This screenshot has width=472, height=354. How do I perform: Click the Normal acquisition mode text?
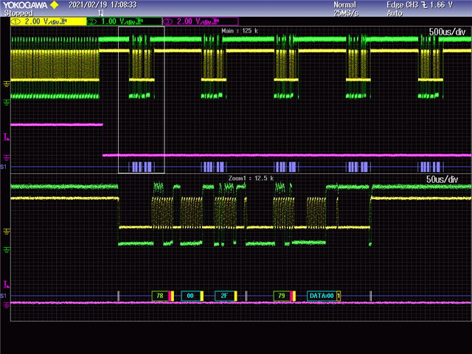[x=344, y=5]
